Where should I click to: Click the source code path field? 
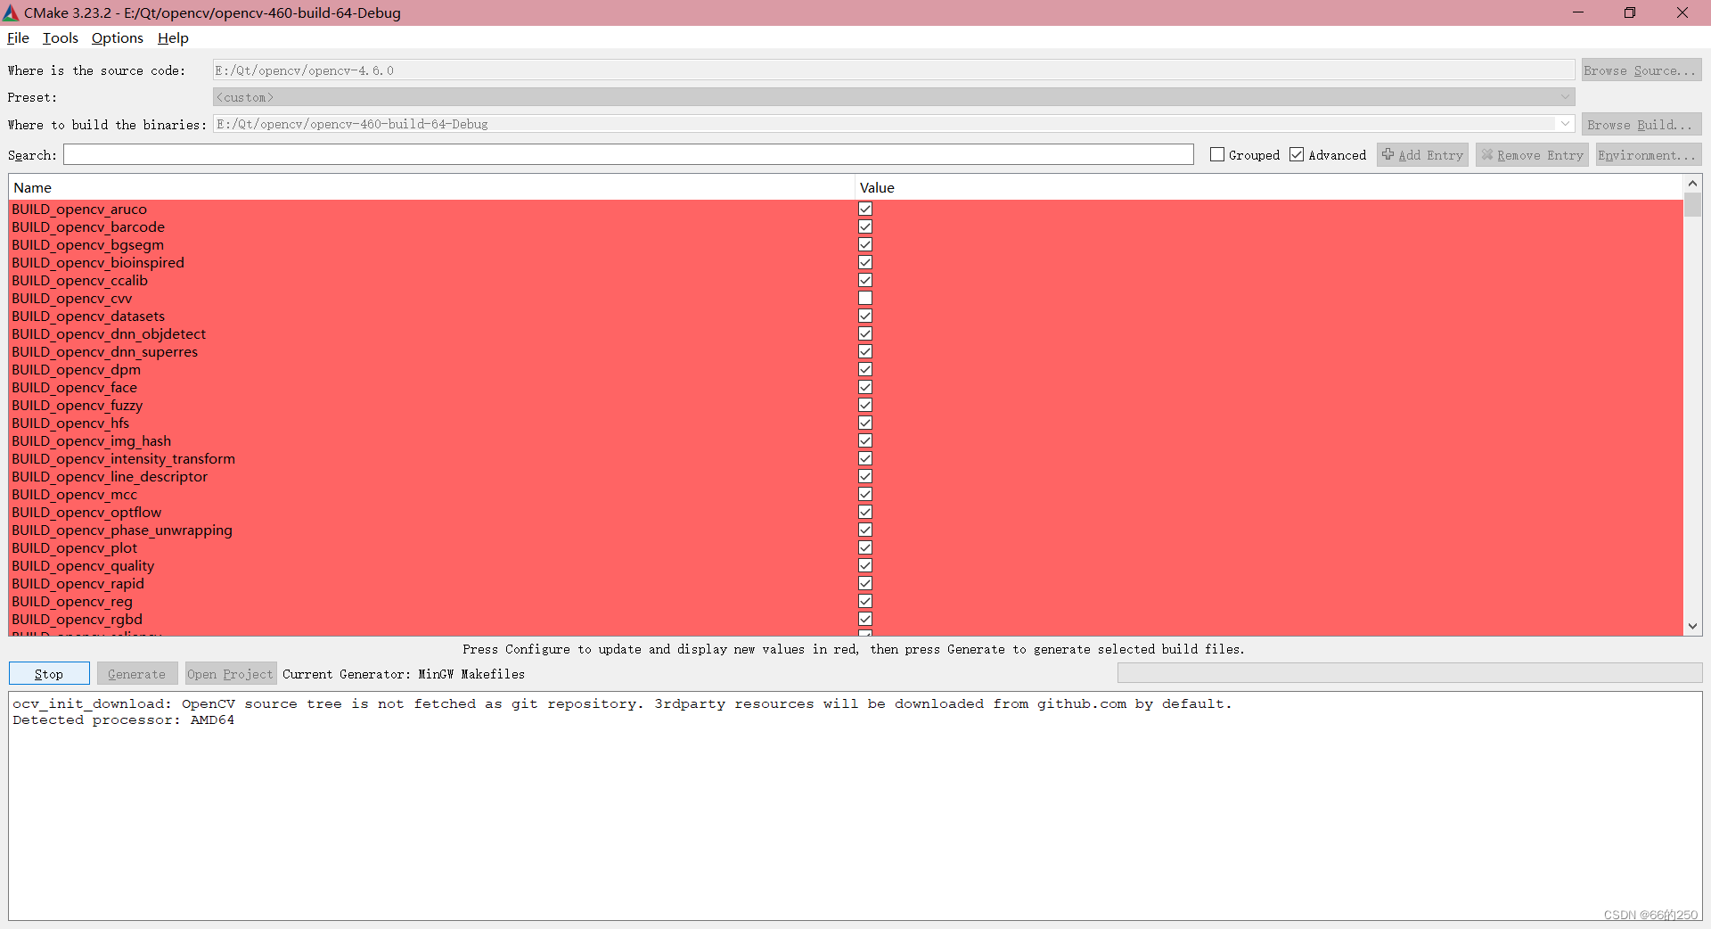click(894, 70)
